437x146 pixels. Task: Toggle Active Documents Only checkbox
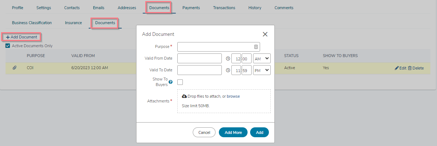tap(8, 46)
